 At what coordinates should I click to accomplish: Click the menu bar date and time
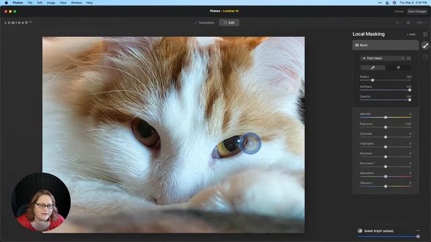tap(413, 3)
